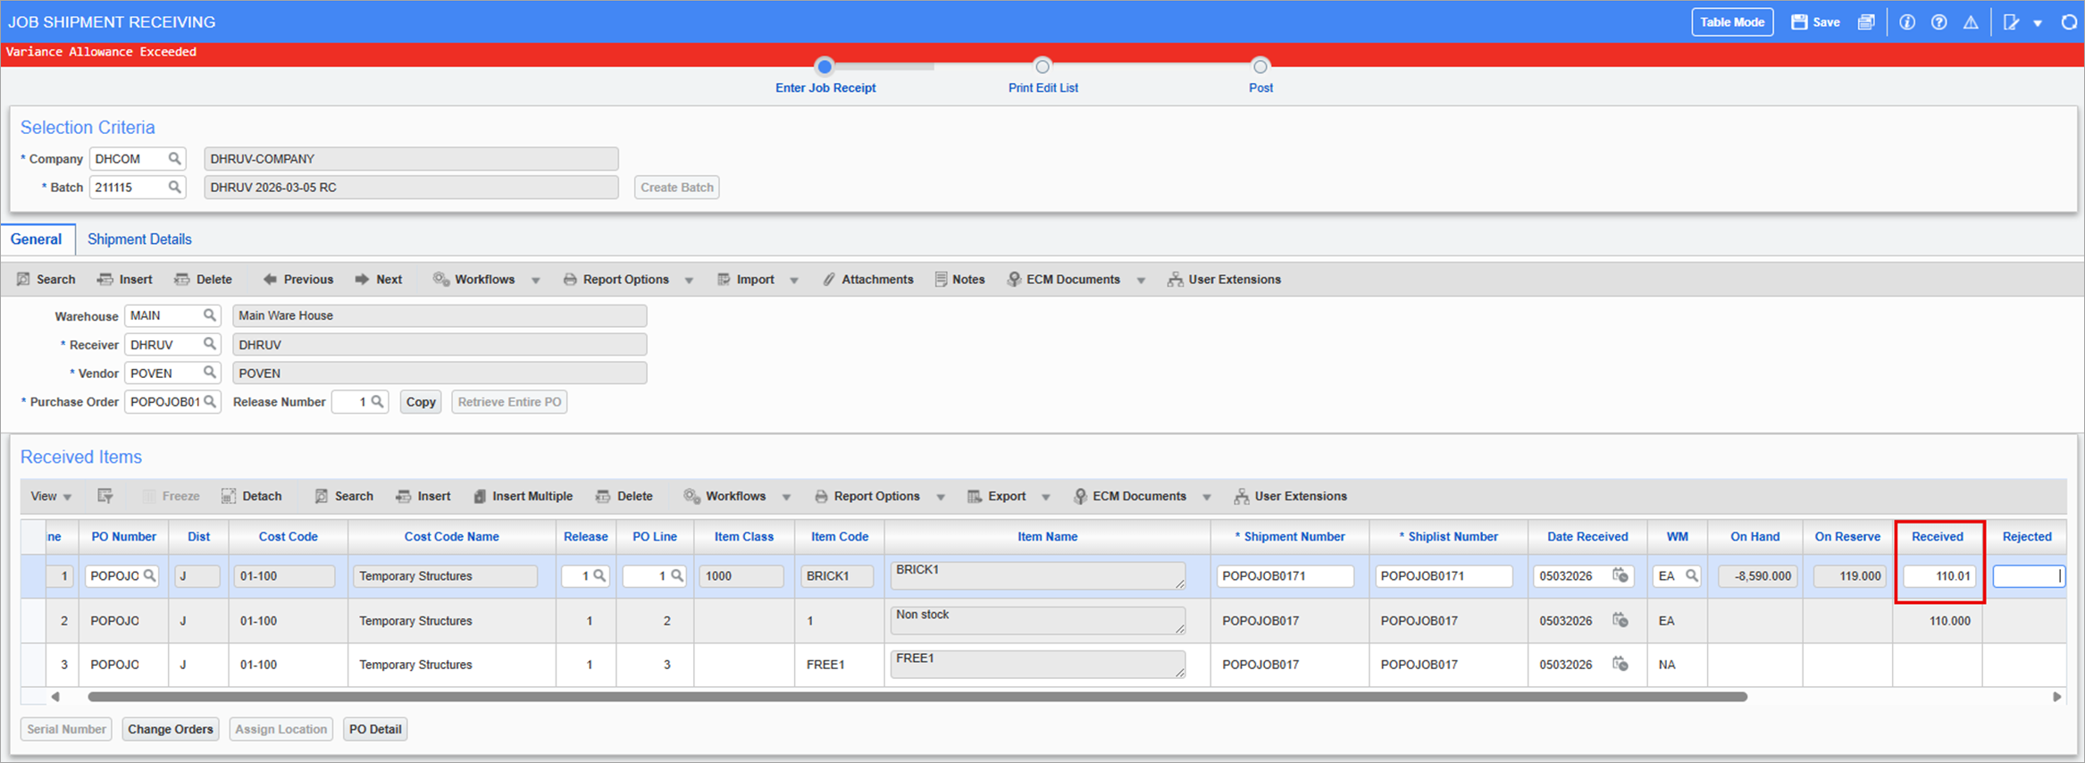
Task: Open the WM unit lookup in row 1
Action: pyautogui.click(x=1691, y=576)
